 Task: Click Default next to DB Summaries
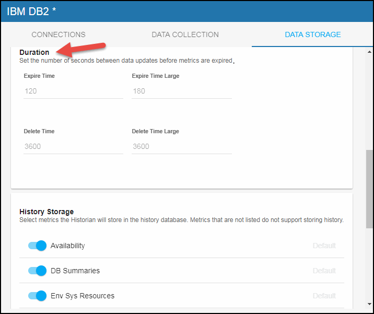click(x=324, y=271)
